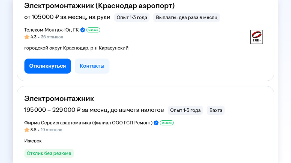
Task: Click the Опыт 1-3 года tag on the Krasnodar vacancy
Action: [x=132, y=17]
